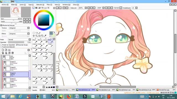Choose the Blood brush preset

(35, 41)
